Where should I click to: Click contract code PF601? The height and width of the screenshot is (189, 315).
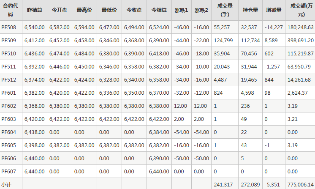[8, 93]
